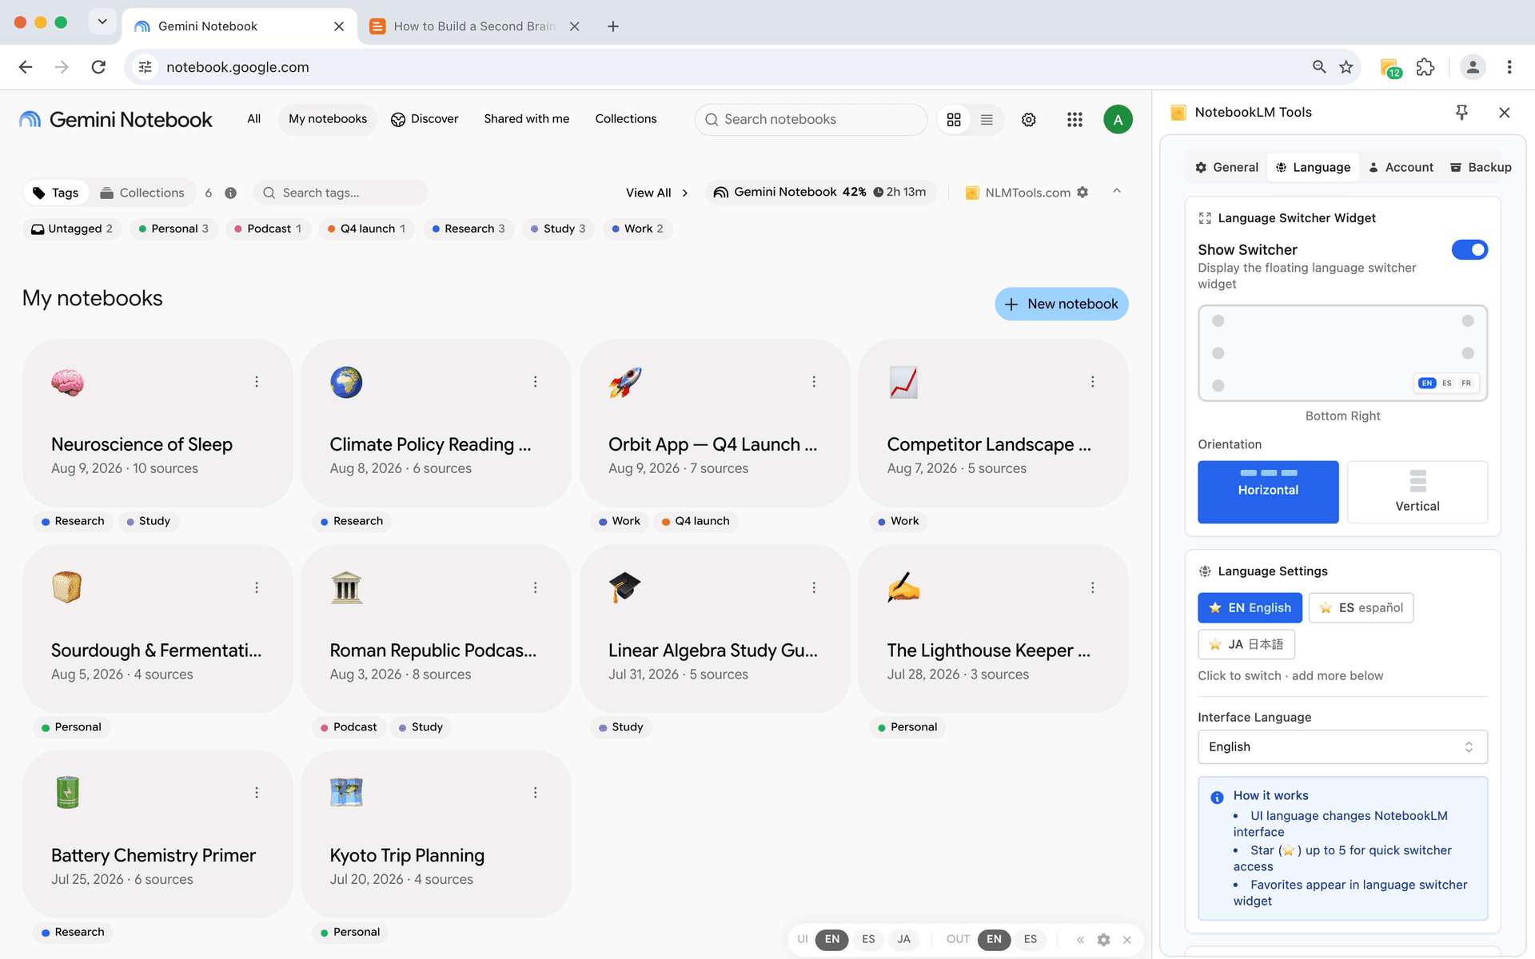Toggle the Show Switcher switch off
The image size is (1535, 959).
point(1469,250)
